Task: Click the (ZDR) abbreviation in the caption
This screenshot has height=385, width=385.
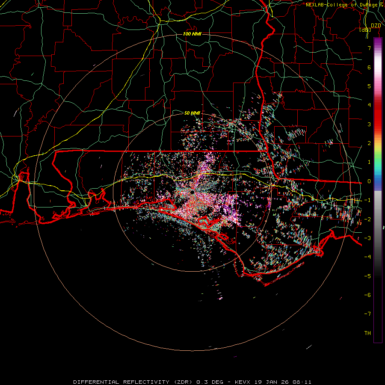Action: tap(184, 382)
